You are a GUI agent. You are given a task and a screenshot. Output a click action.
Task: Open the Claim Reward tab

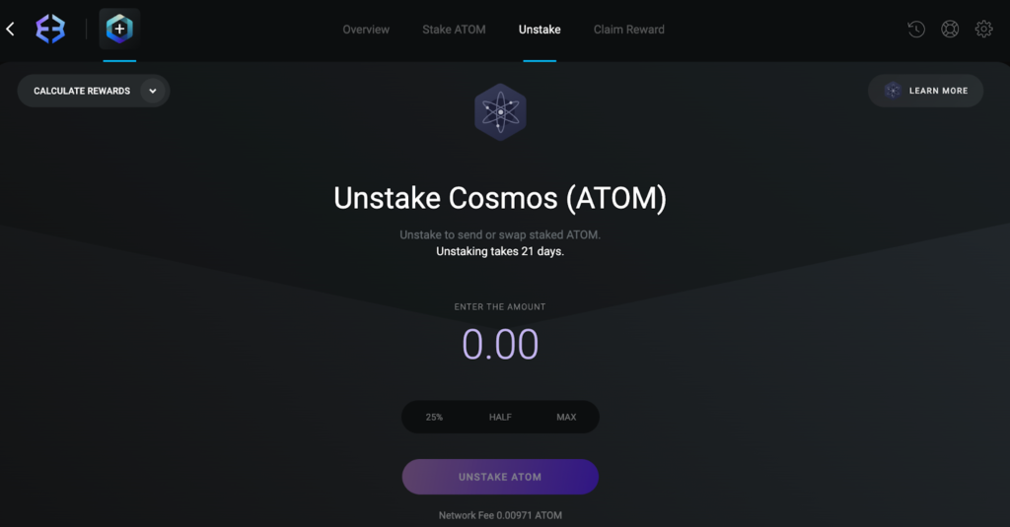[x=628, y=30]
